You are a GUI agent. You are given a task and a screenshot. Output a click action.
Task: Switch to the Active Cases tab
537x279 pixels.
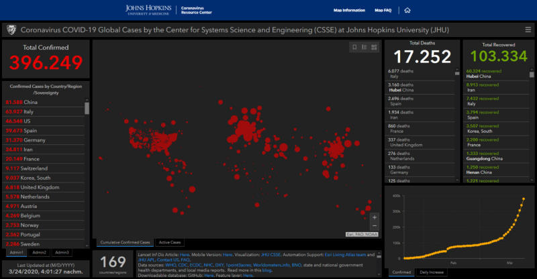169,242
